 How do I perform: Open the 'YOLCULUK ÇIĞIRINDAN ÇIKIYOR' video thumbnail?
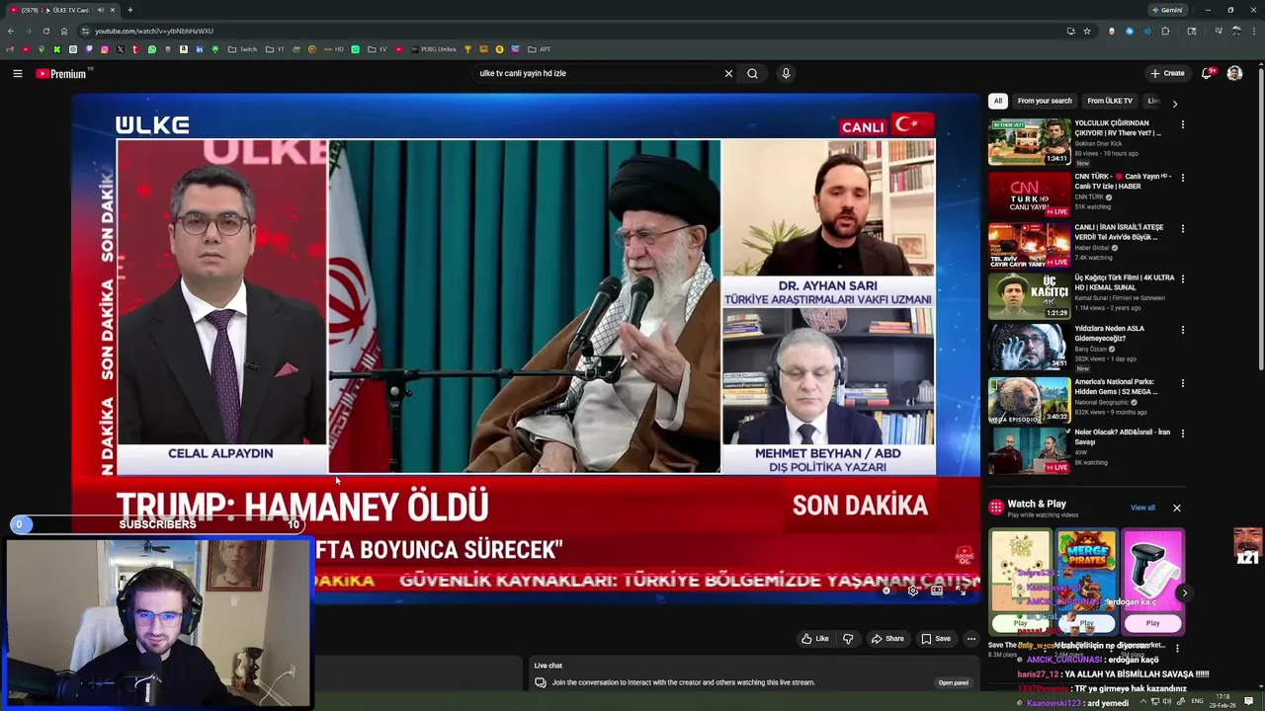pyautogui.click(x=1030, y=142)
